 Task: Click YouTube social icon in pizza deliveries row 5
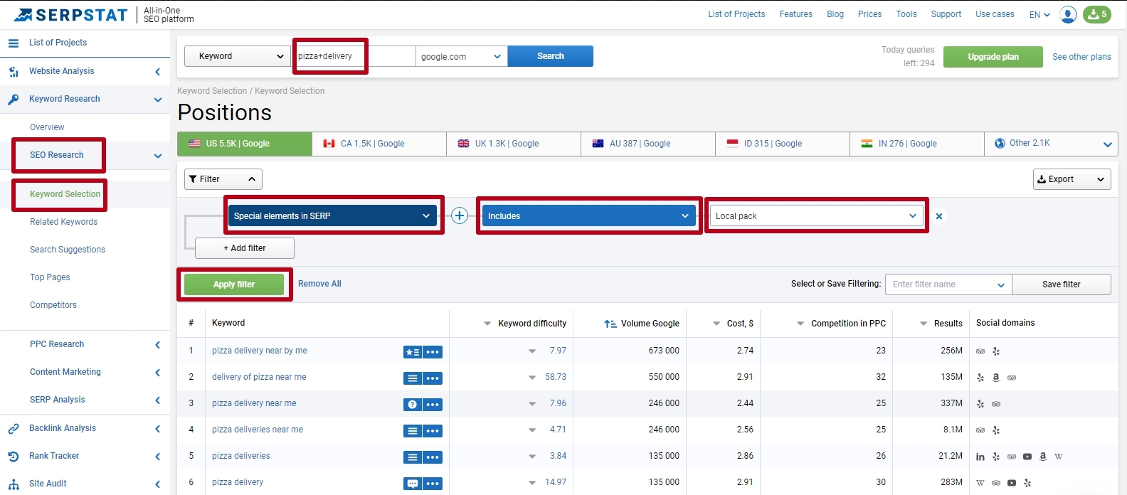point(1027,457)
